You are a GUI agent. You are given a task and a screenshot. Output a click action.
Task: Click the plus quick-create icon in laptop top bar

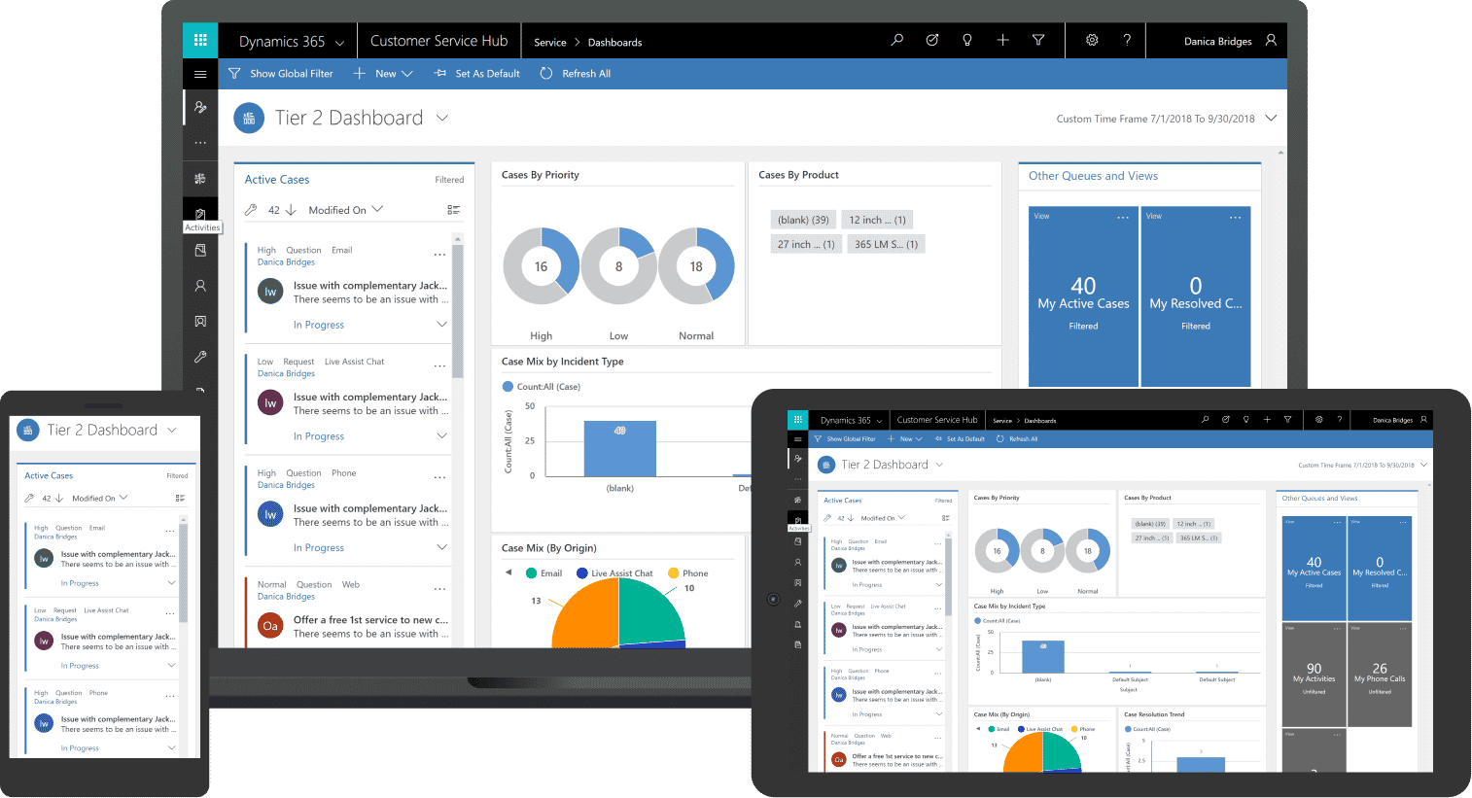pos(1002,40)
